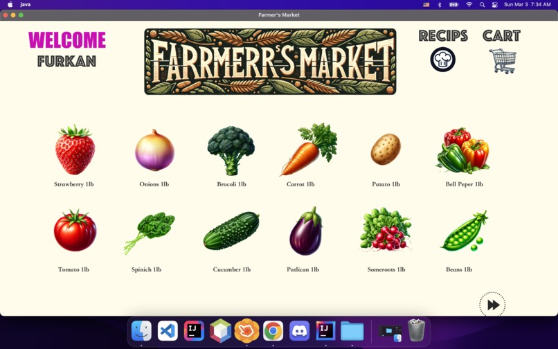Open the orange hand-pointer app in Dock
558x349 pixels.
(x=246, y=331)
